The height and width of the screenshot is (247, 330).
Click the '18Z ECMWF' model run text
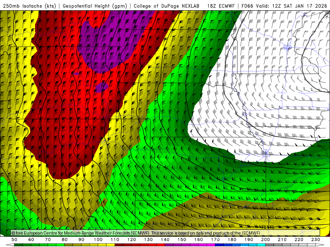point(221,6)
